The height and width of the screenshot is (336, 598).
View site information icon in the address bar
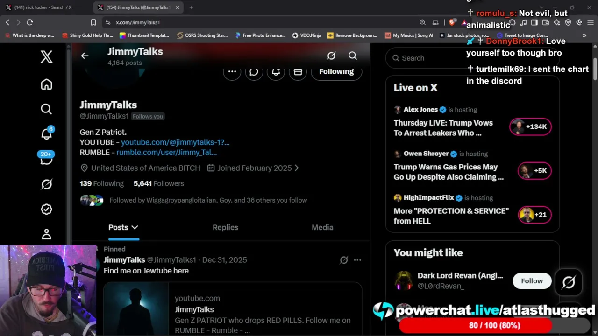pyautogui.click(x=108, y=22)
